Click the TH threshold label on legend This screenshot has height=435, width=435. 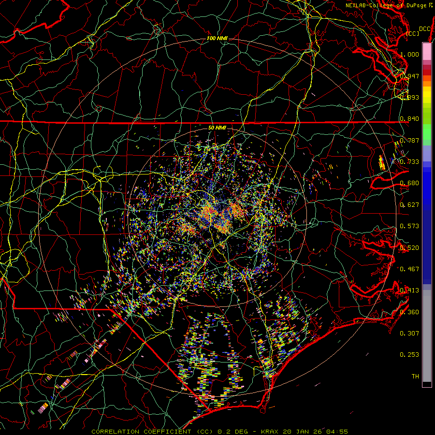tap(415, 376)
